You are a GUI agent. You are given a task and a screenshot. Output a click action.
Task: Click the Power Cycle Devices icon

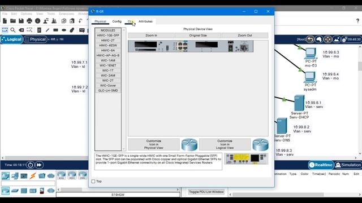[30, 165]
